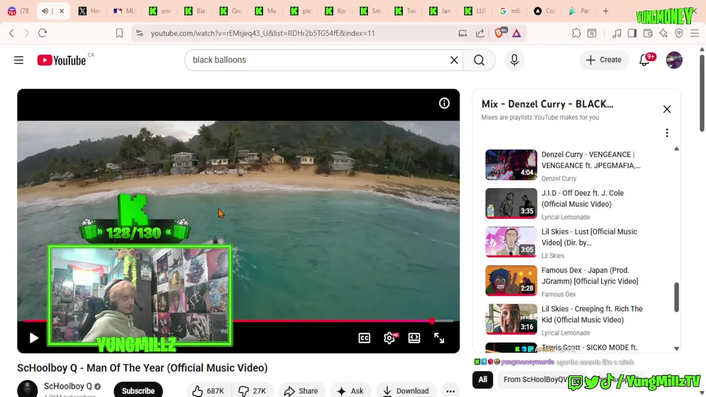Clear the 'black balloons' search text
The height and width of the screenshot is (397, 706).
tap(454, 60)
